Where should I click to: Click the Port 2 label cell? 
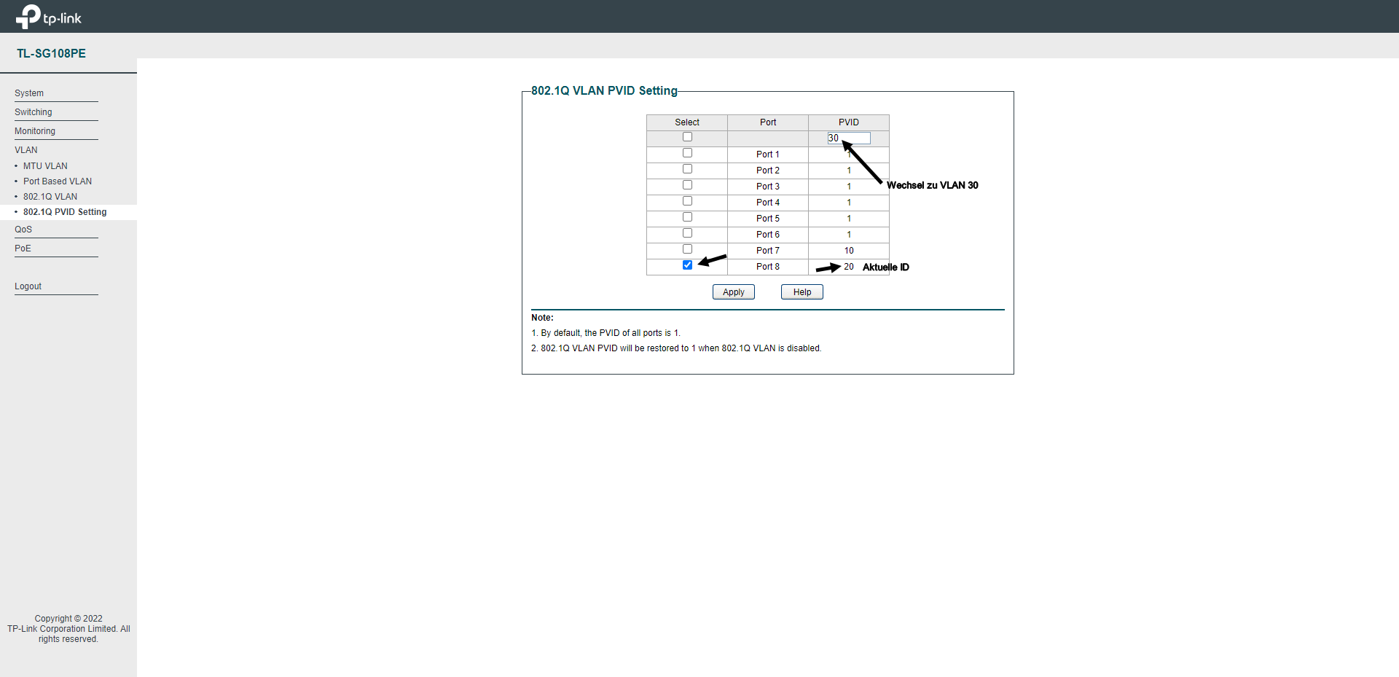coord(768,171)
